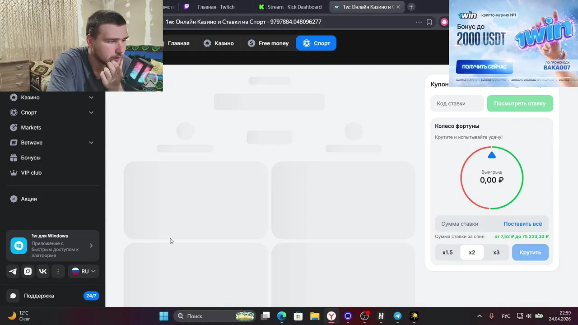Switch the РУС input language
578x325 pixels.
point(506,316)
